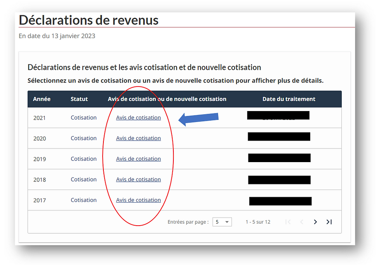
Task: Open the 2020 Avis de cotisation
Action: point(138,138)
